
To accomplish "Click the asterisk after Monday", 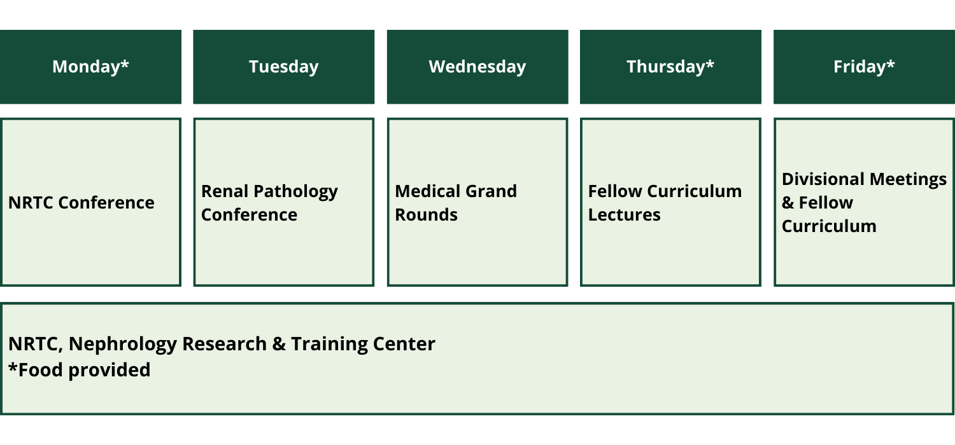I will point(125,64).
